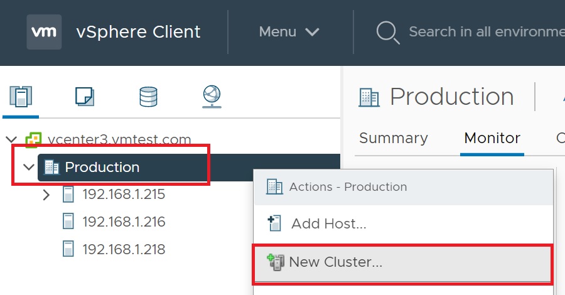This screenshot has width=565, height=295.
Task: Click the Production datacenter icon in tree
Action: click(51, 168)
